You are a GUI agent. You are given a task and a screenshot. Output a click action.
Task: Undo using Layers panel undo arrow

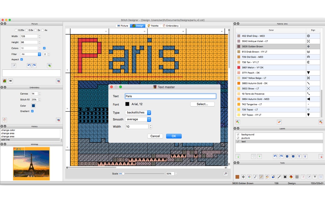point(275,157)
